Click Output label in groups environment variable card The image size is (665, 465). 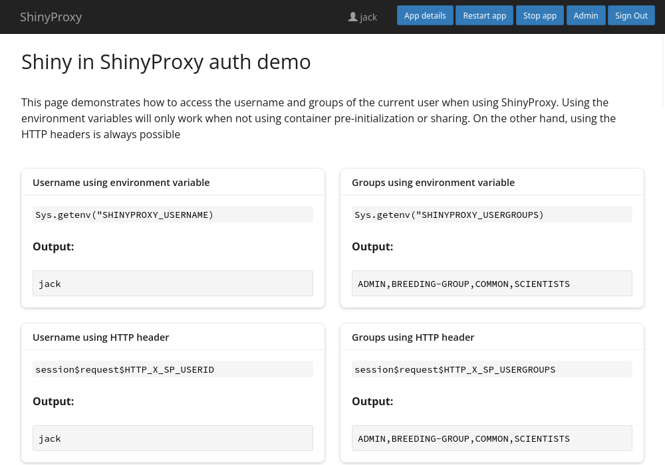(x=372, y=246)
